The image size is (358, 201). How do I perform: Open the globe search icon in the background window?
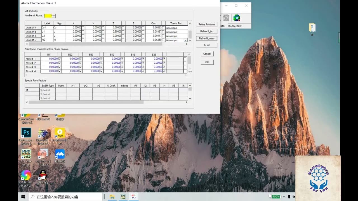(237, 18)
